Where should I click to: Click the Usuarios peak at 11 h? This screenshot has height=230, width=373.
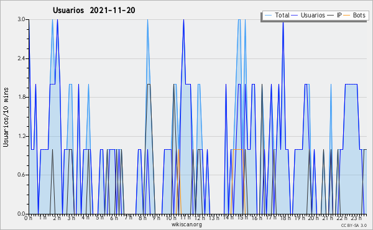click(183, 20)
